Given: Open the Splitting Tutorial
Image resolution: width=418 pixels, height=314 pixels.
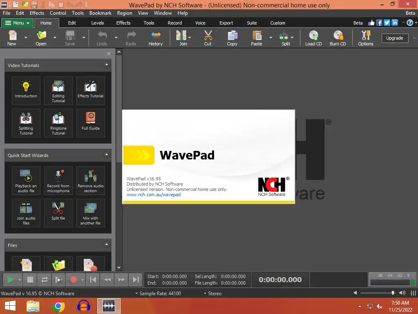Looking at the screenshot, I should [x=26, y=123].
